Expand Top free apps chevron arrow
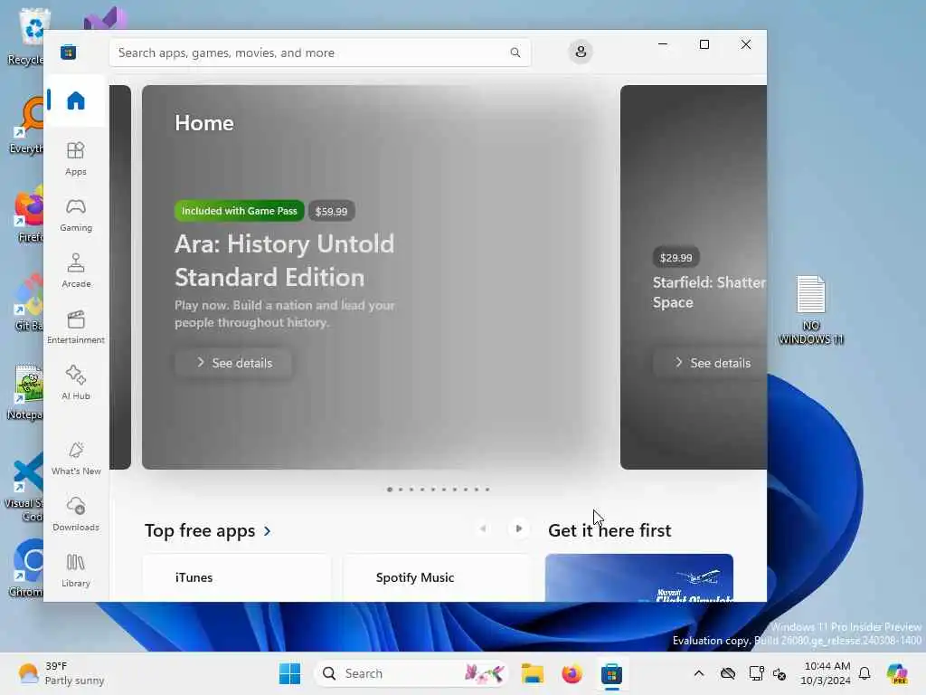This screenshot has width=926, height=695. click(268, 530)
